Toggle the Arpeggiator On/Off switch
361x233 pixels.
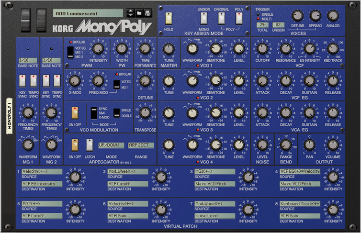(x=75, y=145)
